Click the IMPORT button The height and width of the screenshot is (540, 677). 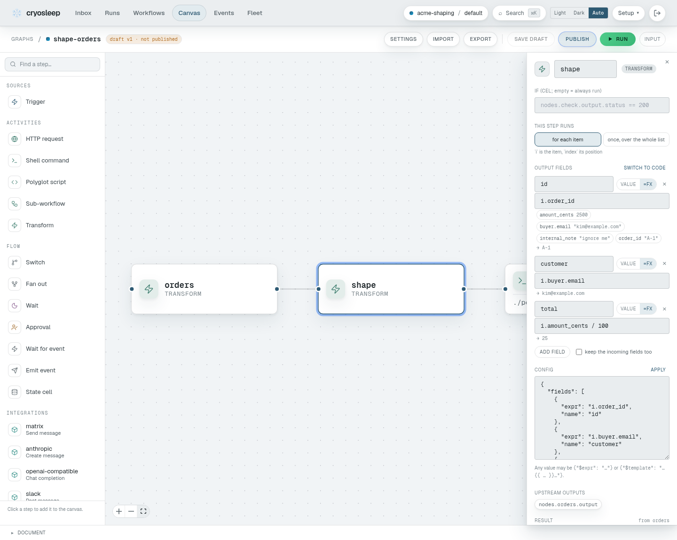click(443, 39)
